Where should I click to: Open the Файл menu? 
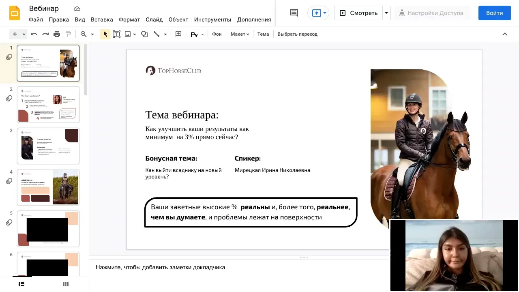tap(36, 19)
